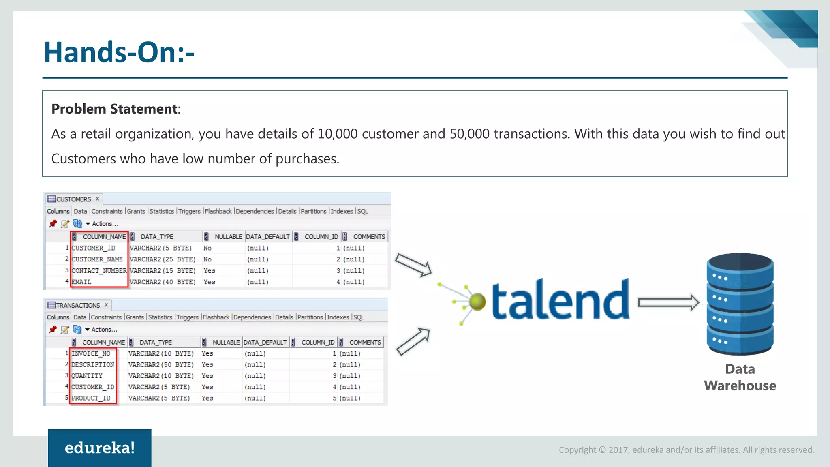830x467 pixels.
Task: Select the Indexes tab in TRANSACTIONS
Action: click(338, 317)
